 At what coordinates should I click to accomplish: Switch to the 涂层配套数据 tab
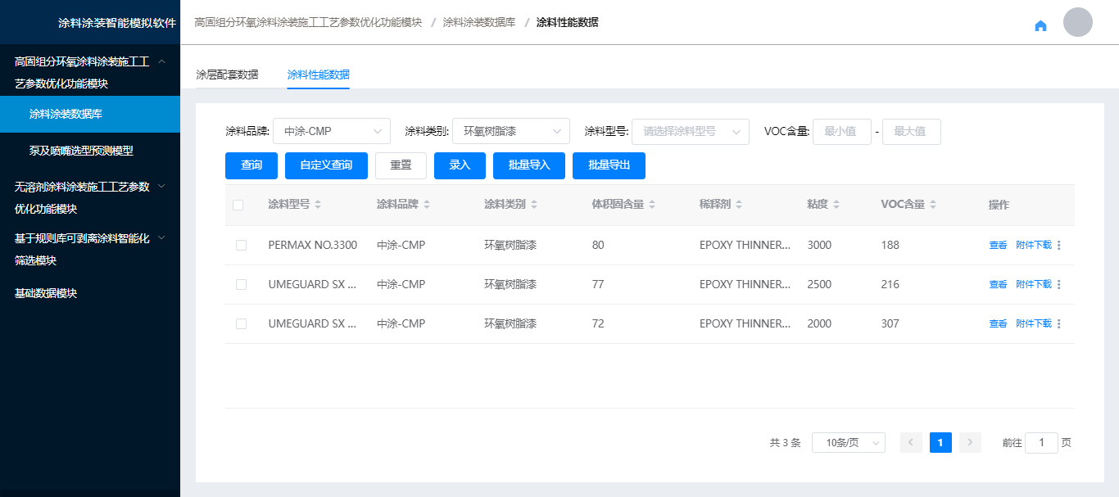coord(227,75)
